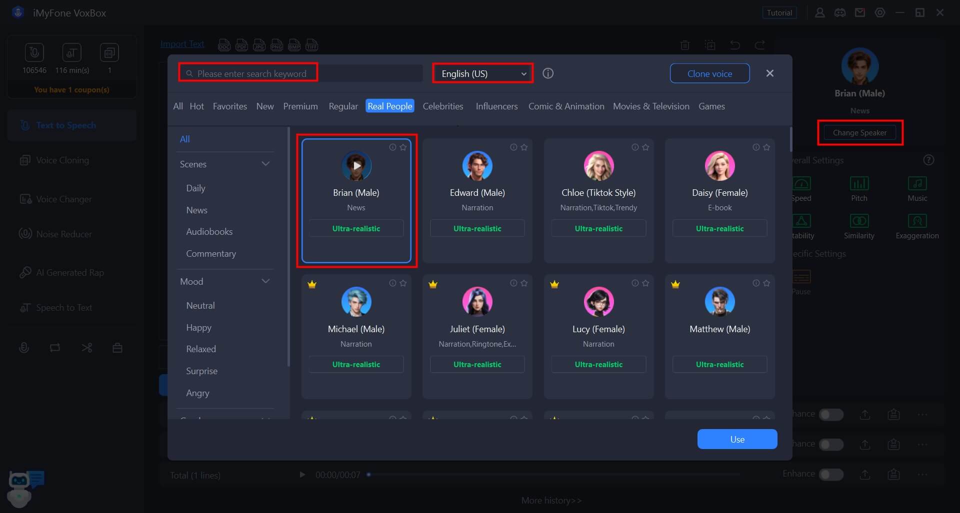Switch to the Influencers tab
Viewport: 960px width, 513px height.
[496, 106]
